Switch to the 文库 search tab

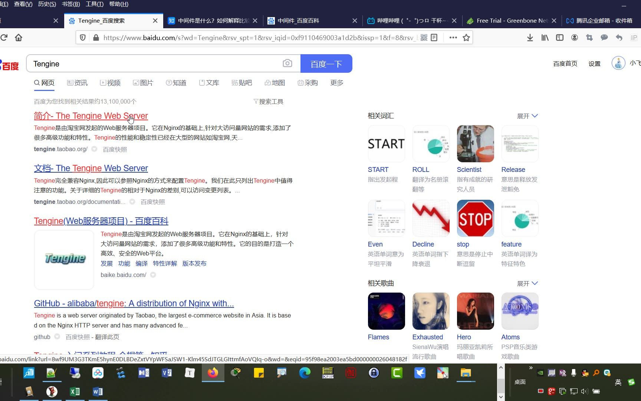(209, 83)
